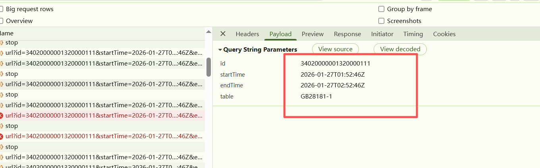Click the View decoded button
540x168 pixels.
400,49
